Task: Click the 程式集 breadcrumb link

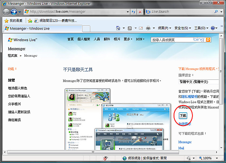Action: coord(12,56)
